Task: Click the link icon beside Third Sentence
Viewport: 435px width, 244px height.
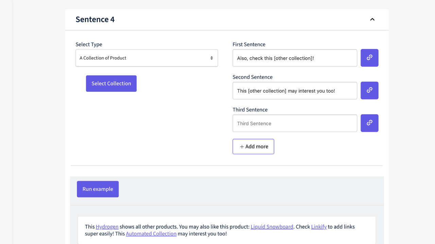Action: (x=369, y=123)
